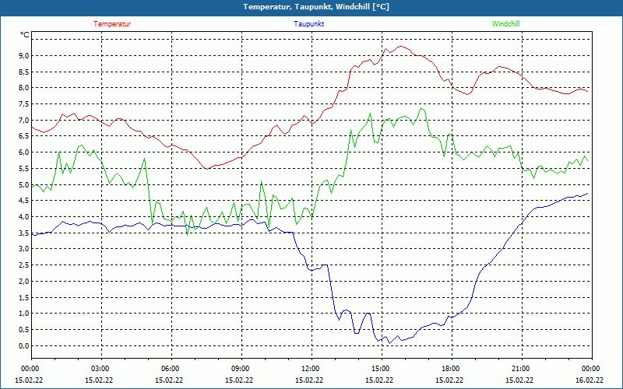The width and height of the screenshot is (623, 389).
Task: Click the 3,5 y-axis value
Action: 24,233
